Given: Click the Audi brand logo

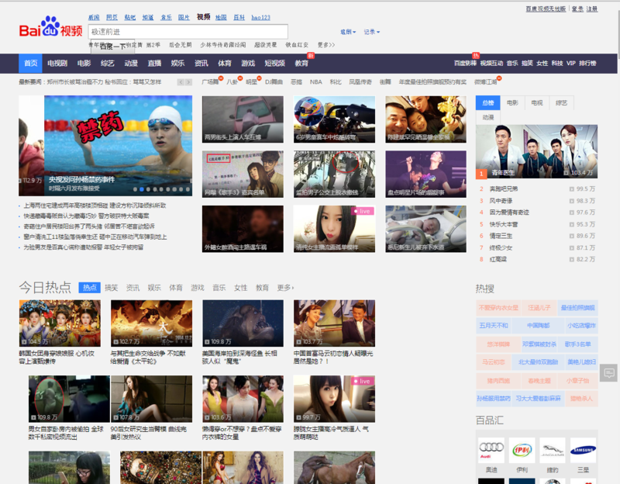Looking at the screenshot, I should pos(491,450).
